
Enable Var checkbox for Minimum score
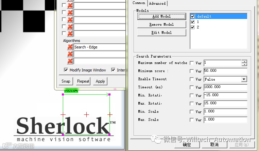[192, 71]
